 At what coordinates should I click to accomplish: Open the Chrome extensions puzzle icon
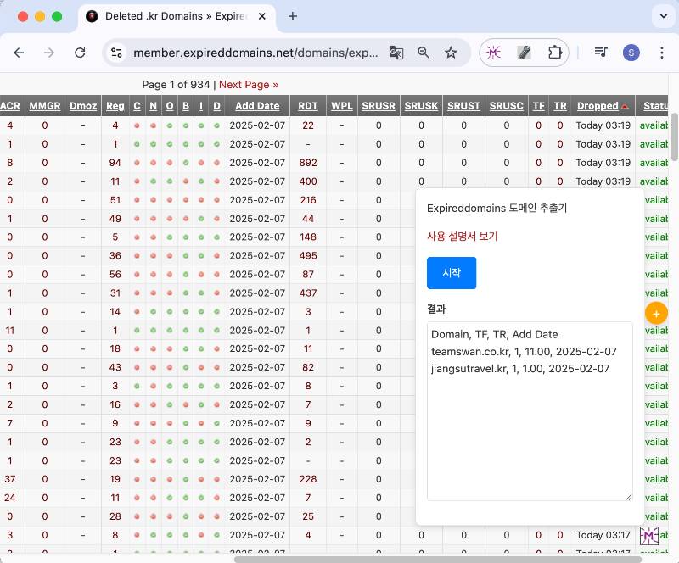click(x=555, y=53)
